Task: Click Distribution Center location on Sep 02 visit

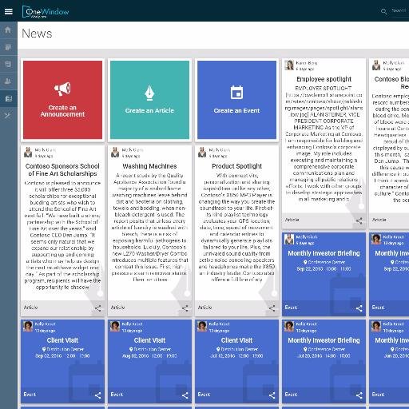Action: (63, 349)
